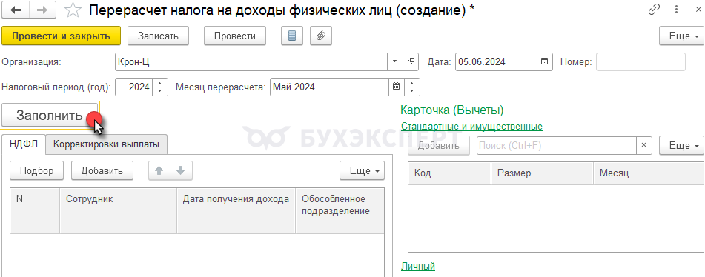This screenshot has width=705, height=277.
Task: Open the Крон-Ц organization card icon
Action: 410,62
